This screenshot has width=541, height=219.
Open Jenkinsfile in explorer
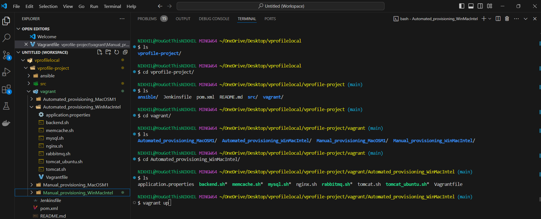point(51,200)
